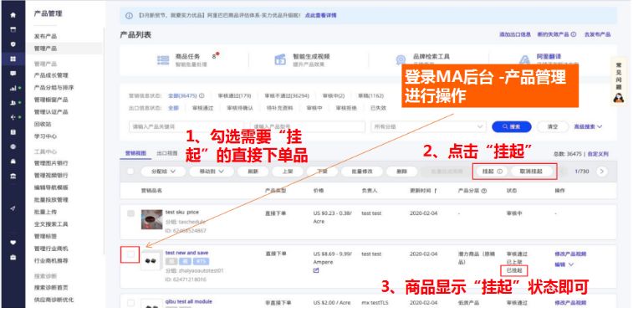Click the 删除 button
The width and height of the screenshot is (633, 318).
click(401, 172)
